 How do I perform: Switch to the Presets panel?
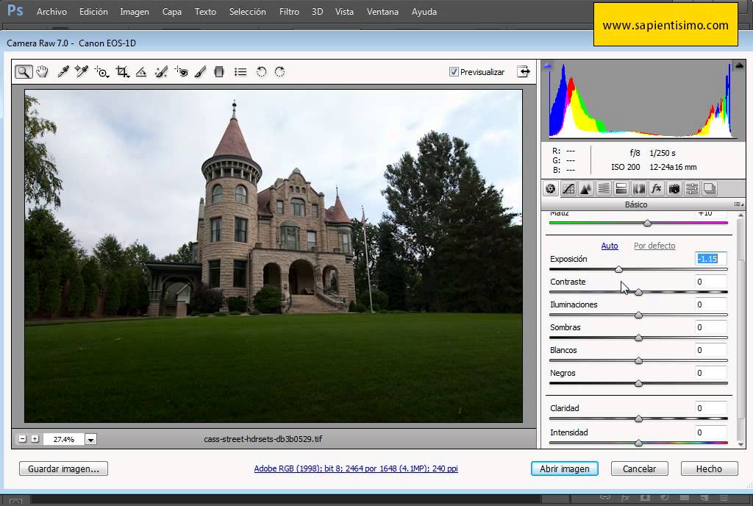(691, 189)
